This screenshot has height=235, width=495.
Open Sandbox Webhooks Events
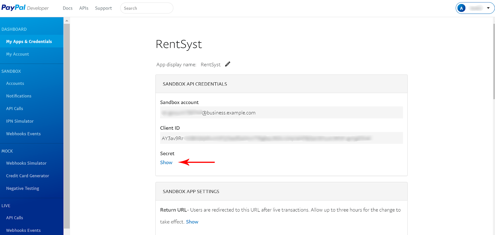point(24,134)
